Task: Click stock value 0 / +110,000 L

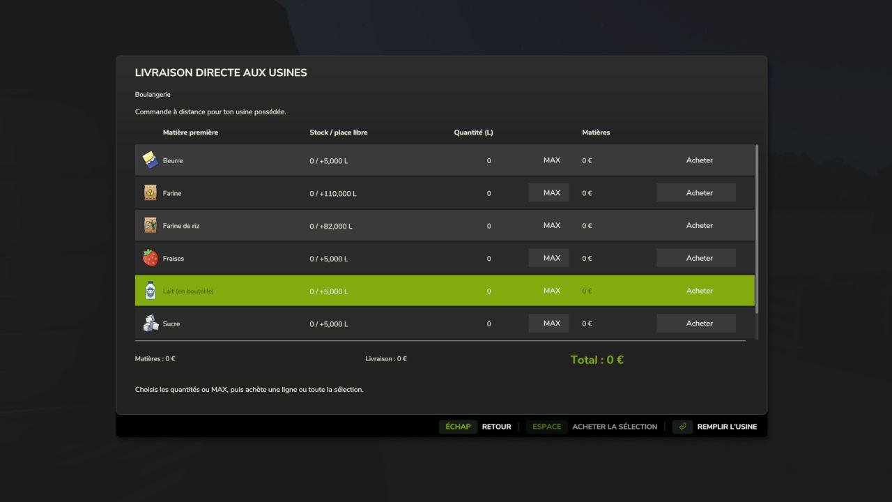Action: [333, 194]
